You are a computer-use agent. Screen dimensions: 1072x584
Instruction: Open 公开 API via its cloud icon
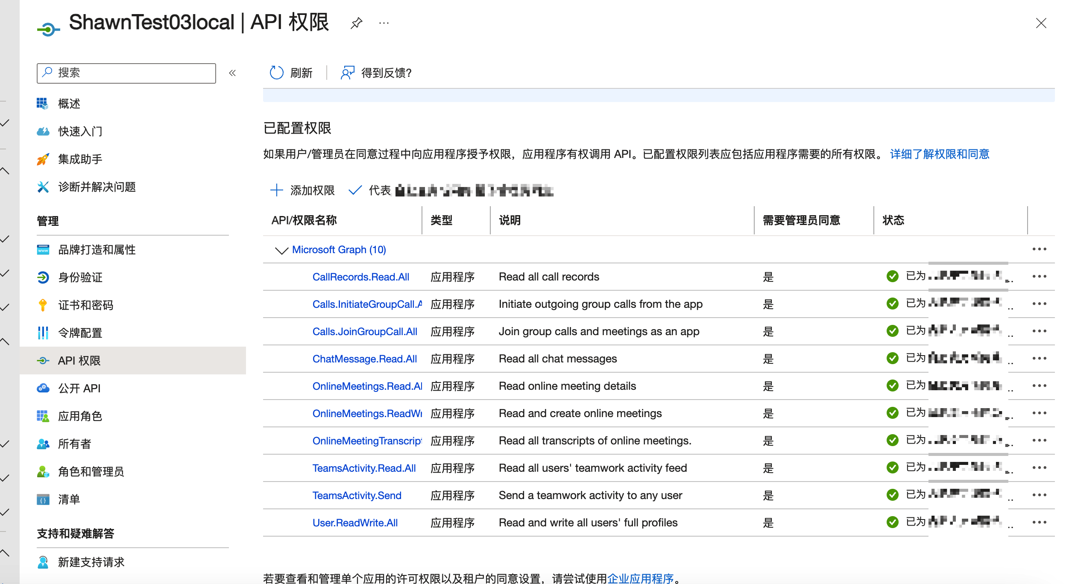click(43, 388)
